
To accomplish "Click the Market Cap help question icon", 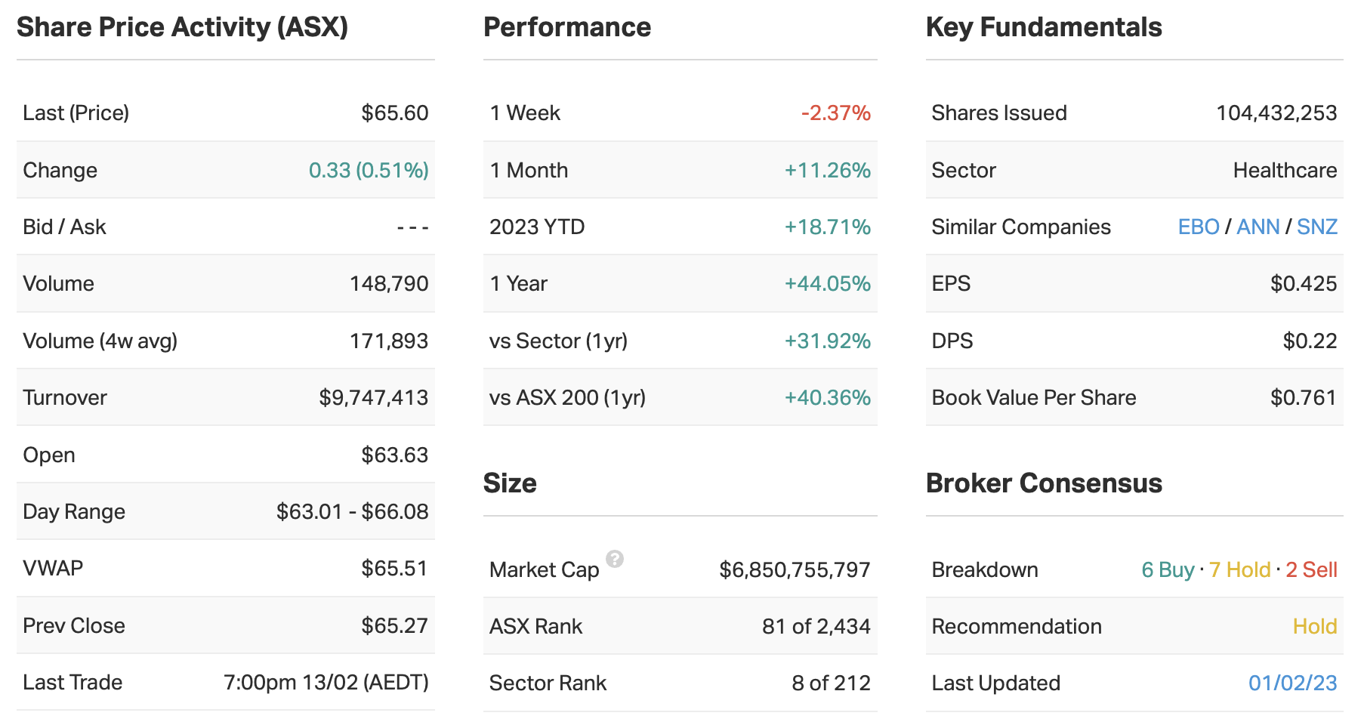I will click(615, 559).
